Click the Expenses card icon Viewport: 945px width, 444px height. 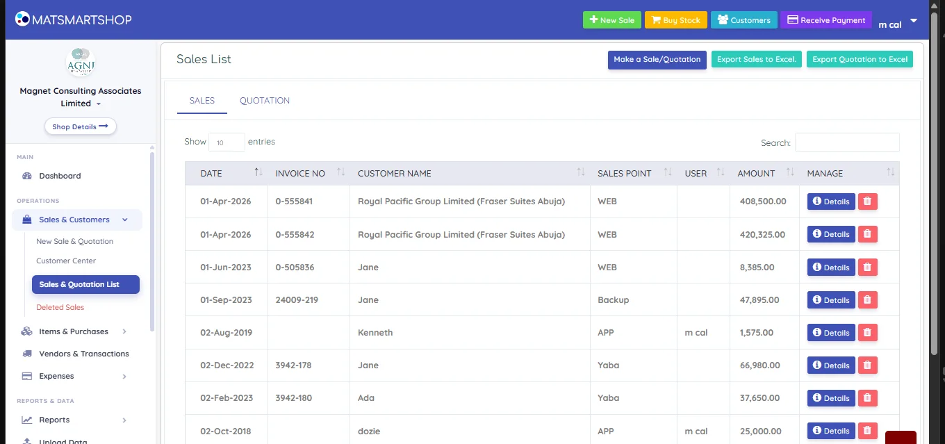coord(27,376)
